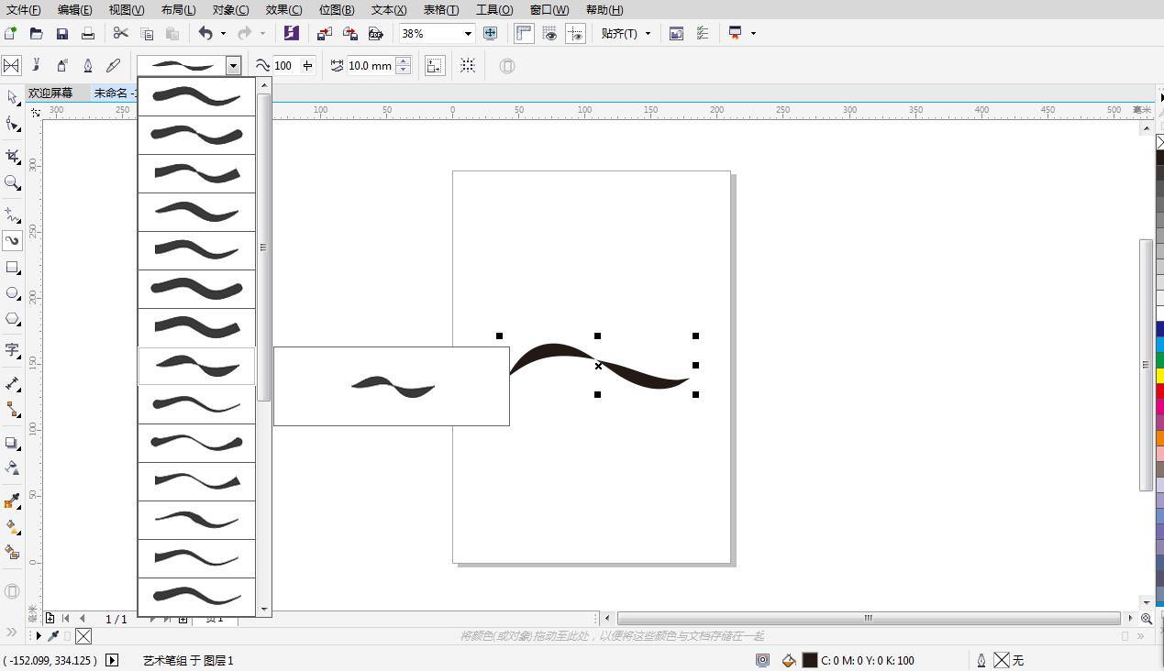The height and width of the screenshot is (671, 1164).
Task: Select the Rectangle tool
Action: click(x=12, y=268)
